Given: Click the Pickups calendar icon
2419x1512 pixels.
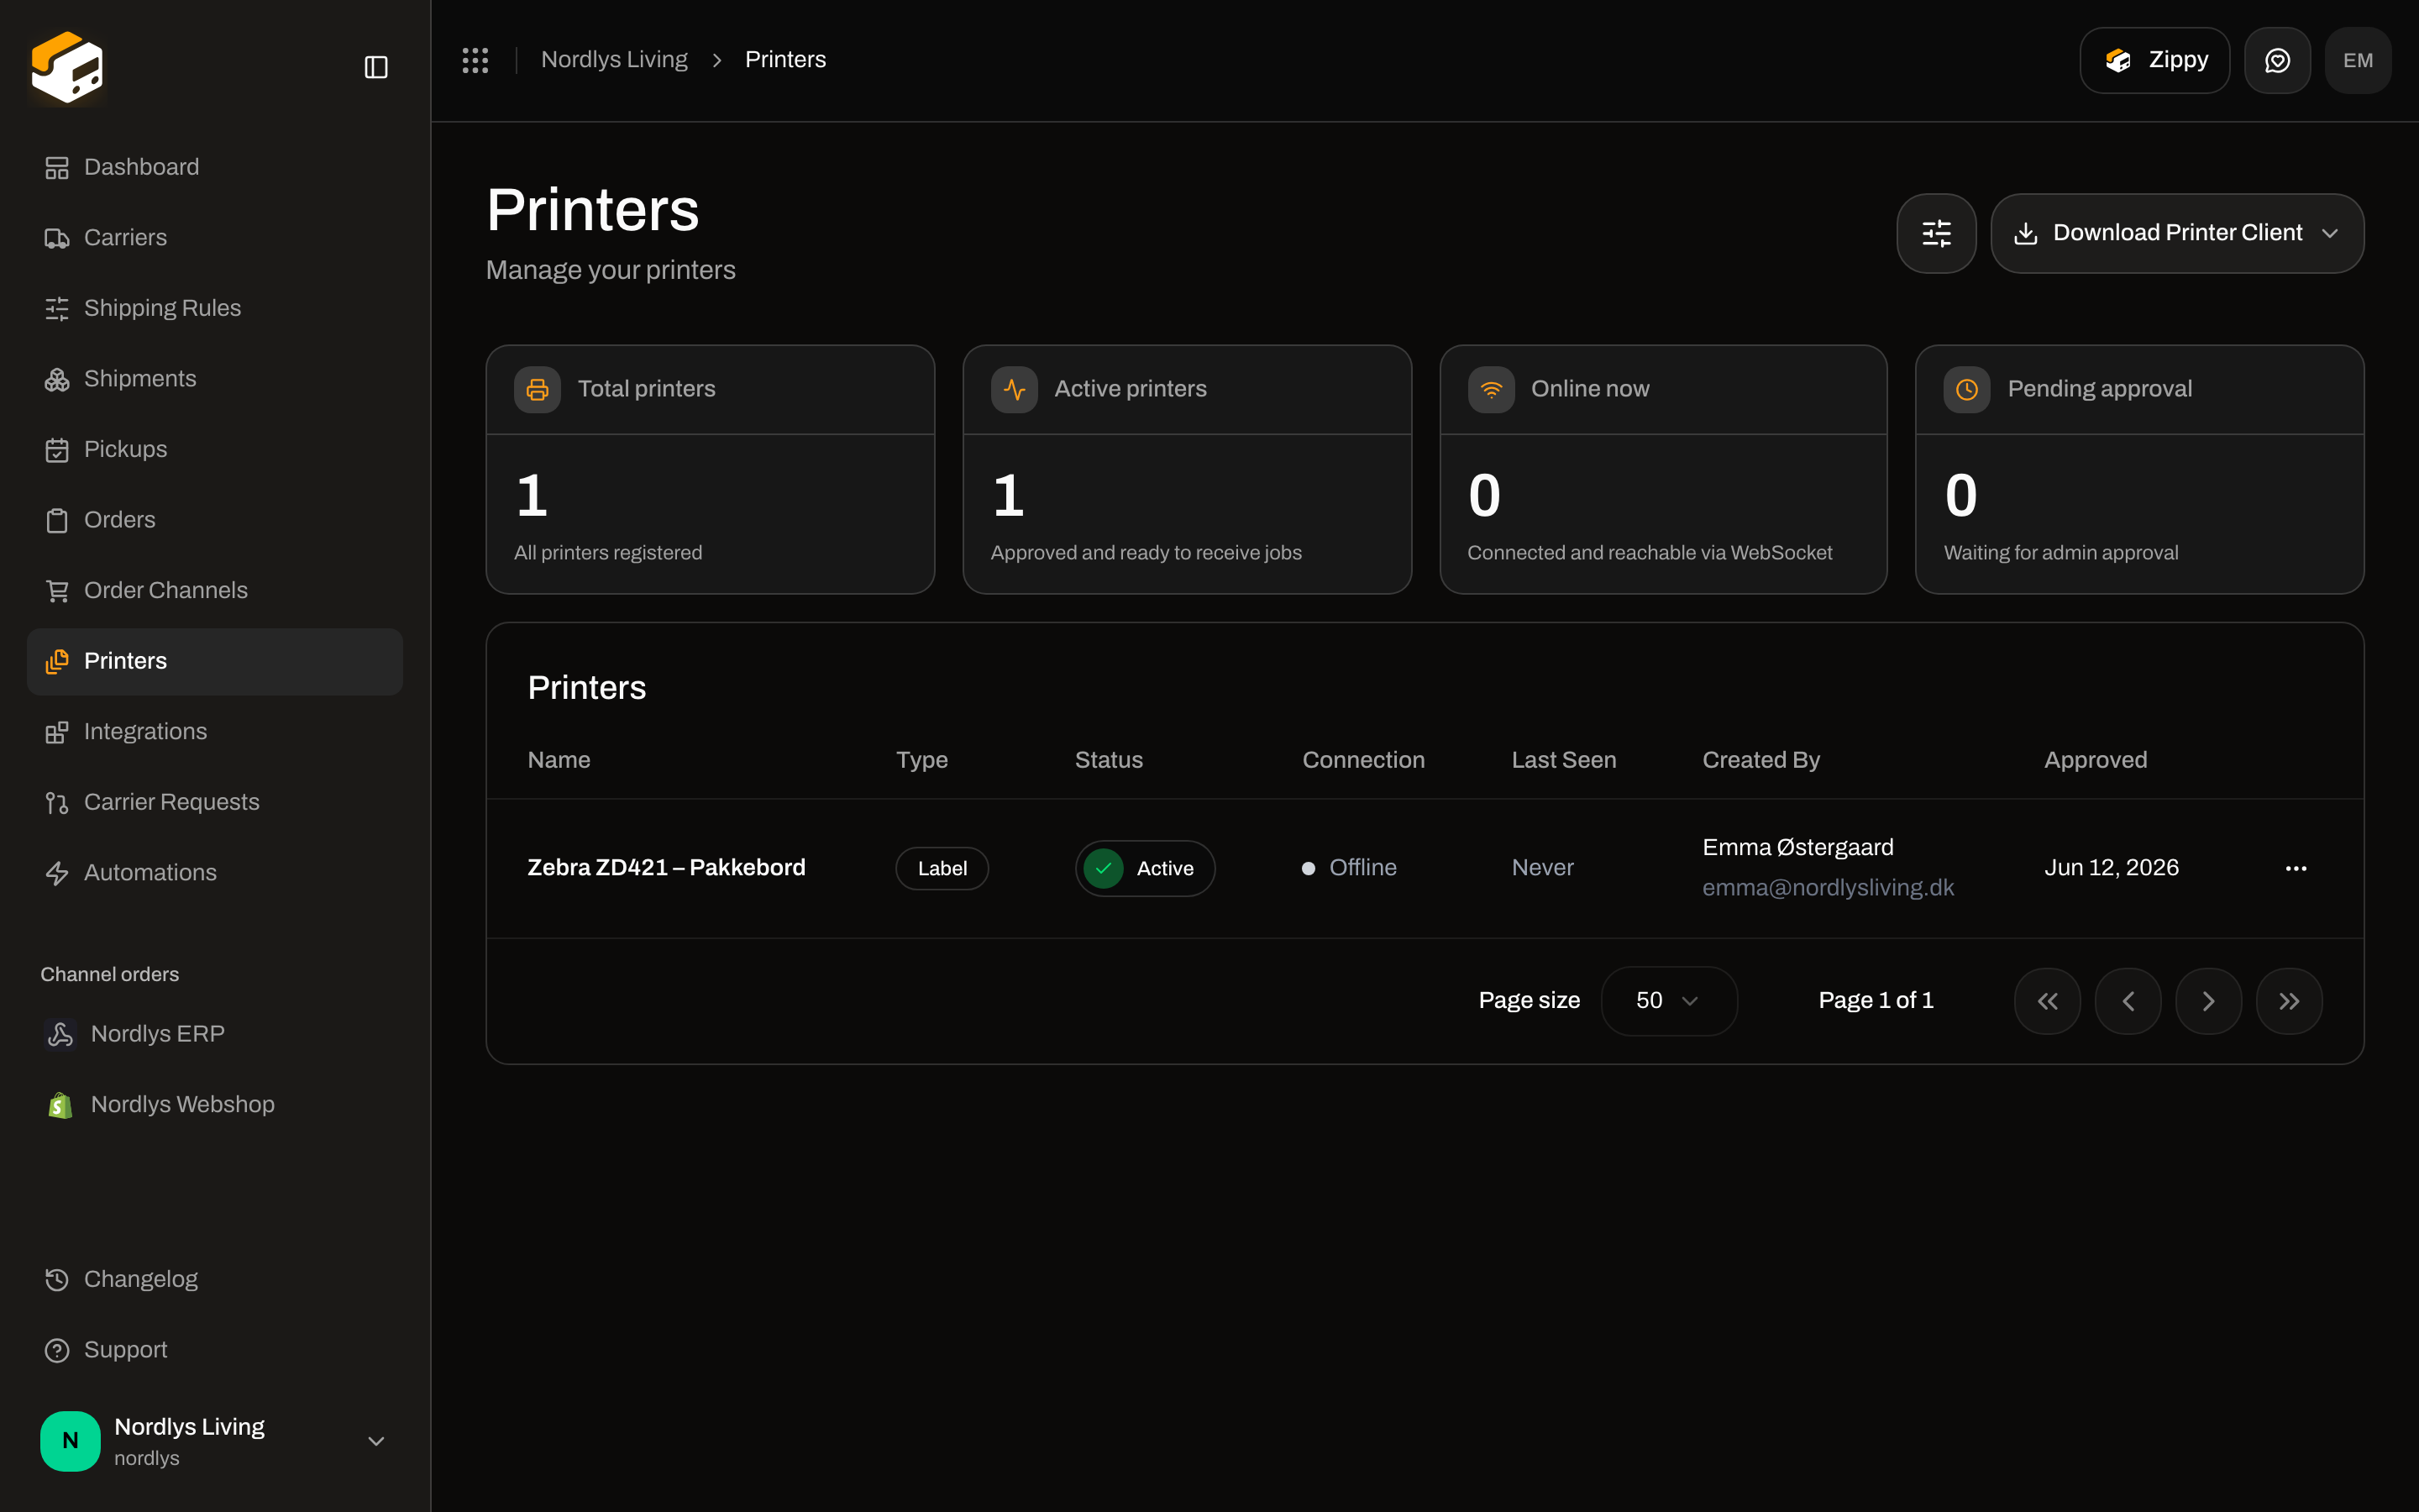Looking at the screenshot, I should point(57,450).
